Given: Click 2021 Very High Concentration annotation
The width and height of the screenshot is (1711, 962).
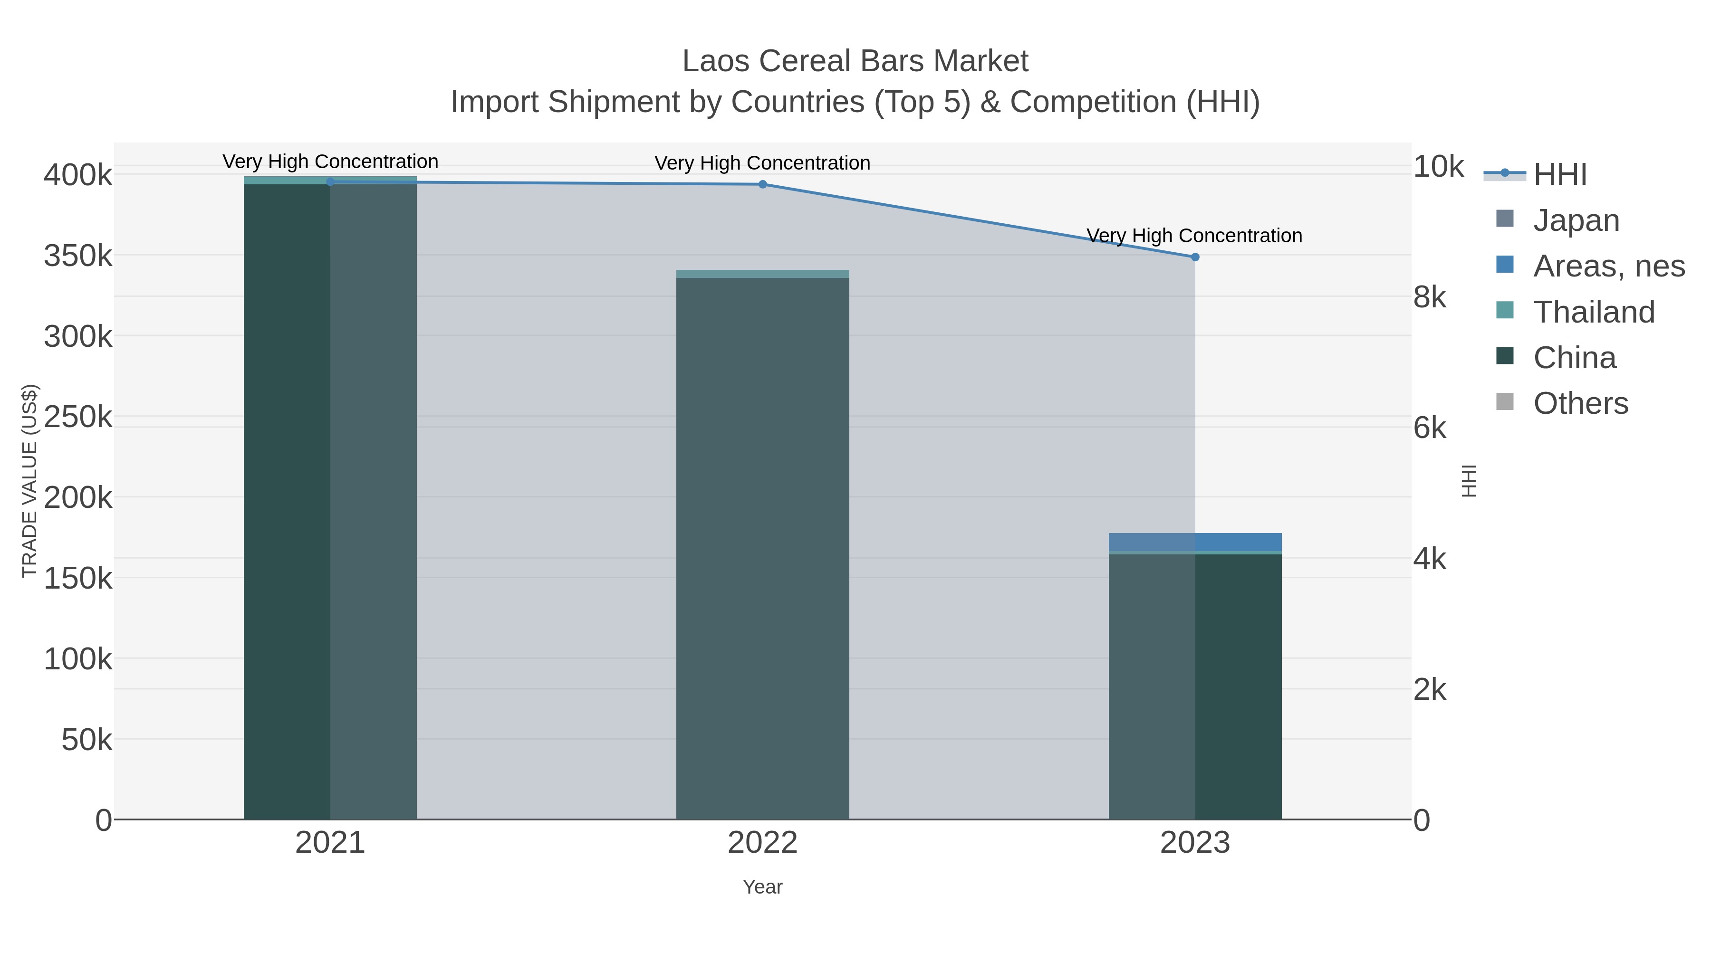Looking at the screenshot, I should click(x=330, y=162).
